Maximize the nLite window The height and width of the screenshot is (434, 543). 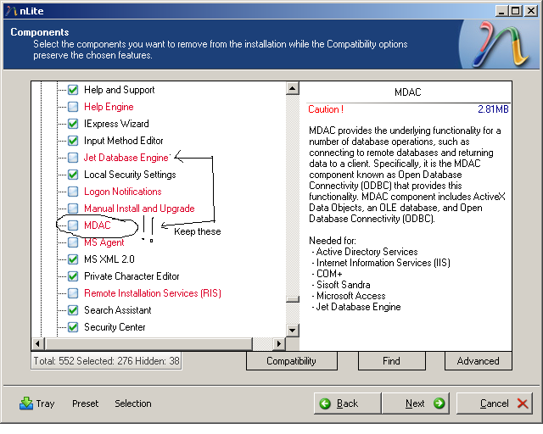point(516,11)
